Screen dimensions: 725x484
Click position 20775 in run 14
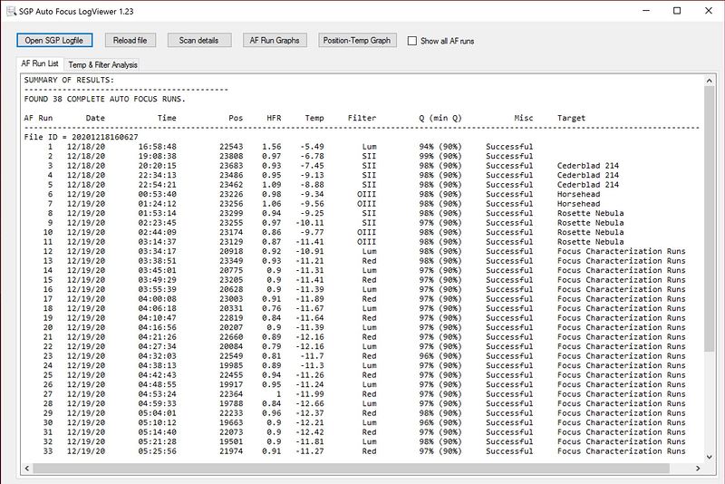231,270
